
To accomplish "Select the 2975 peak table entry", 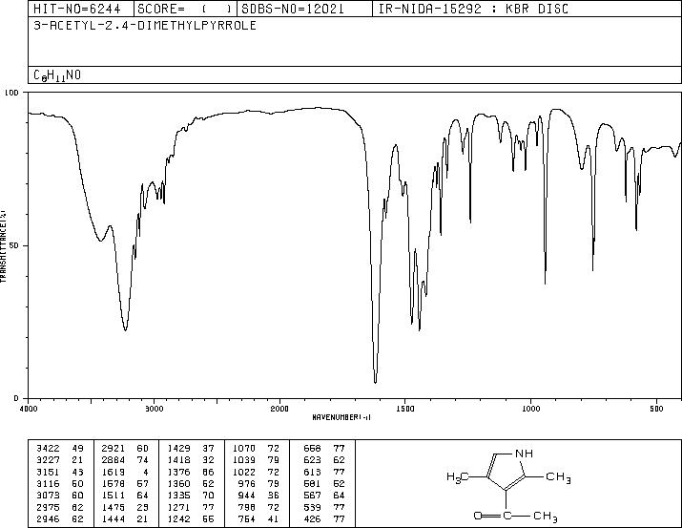I will [x=61, y=508].
